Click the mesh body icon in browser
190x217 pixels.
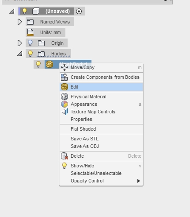pos(49,64)
